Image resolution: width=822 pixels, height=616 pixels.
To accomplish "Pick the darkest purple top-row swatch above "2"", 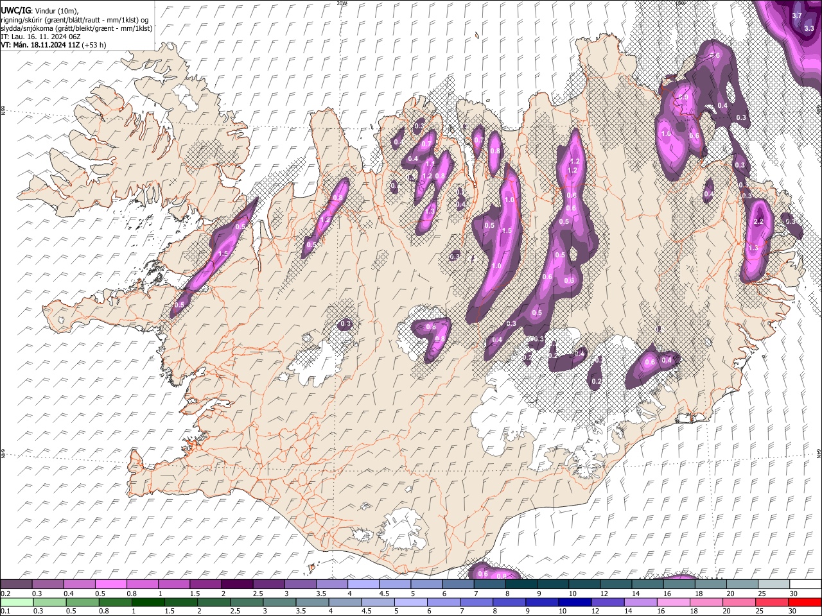I will pyautogui.click(x=236, y=585).
